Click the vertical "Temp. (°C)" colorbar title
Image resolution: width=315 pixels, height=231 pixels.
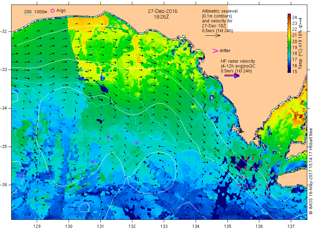point(300,59)
